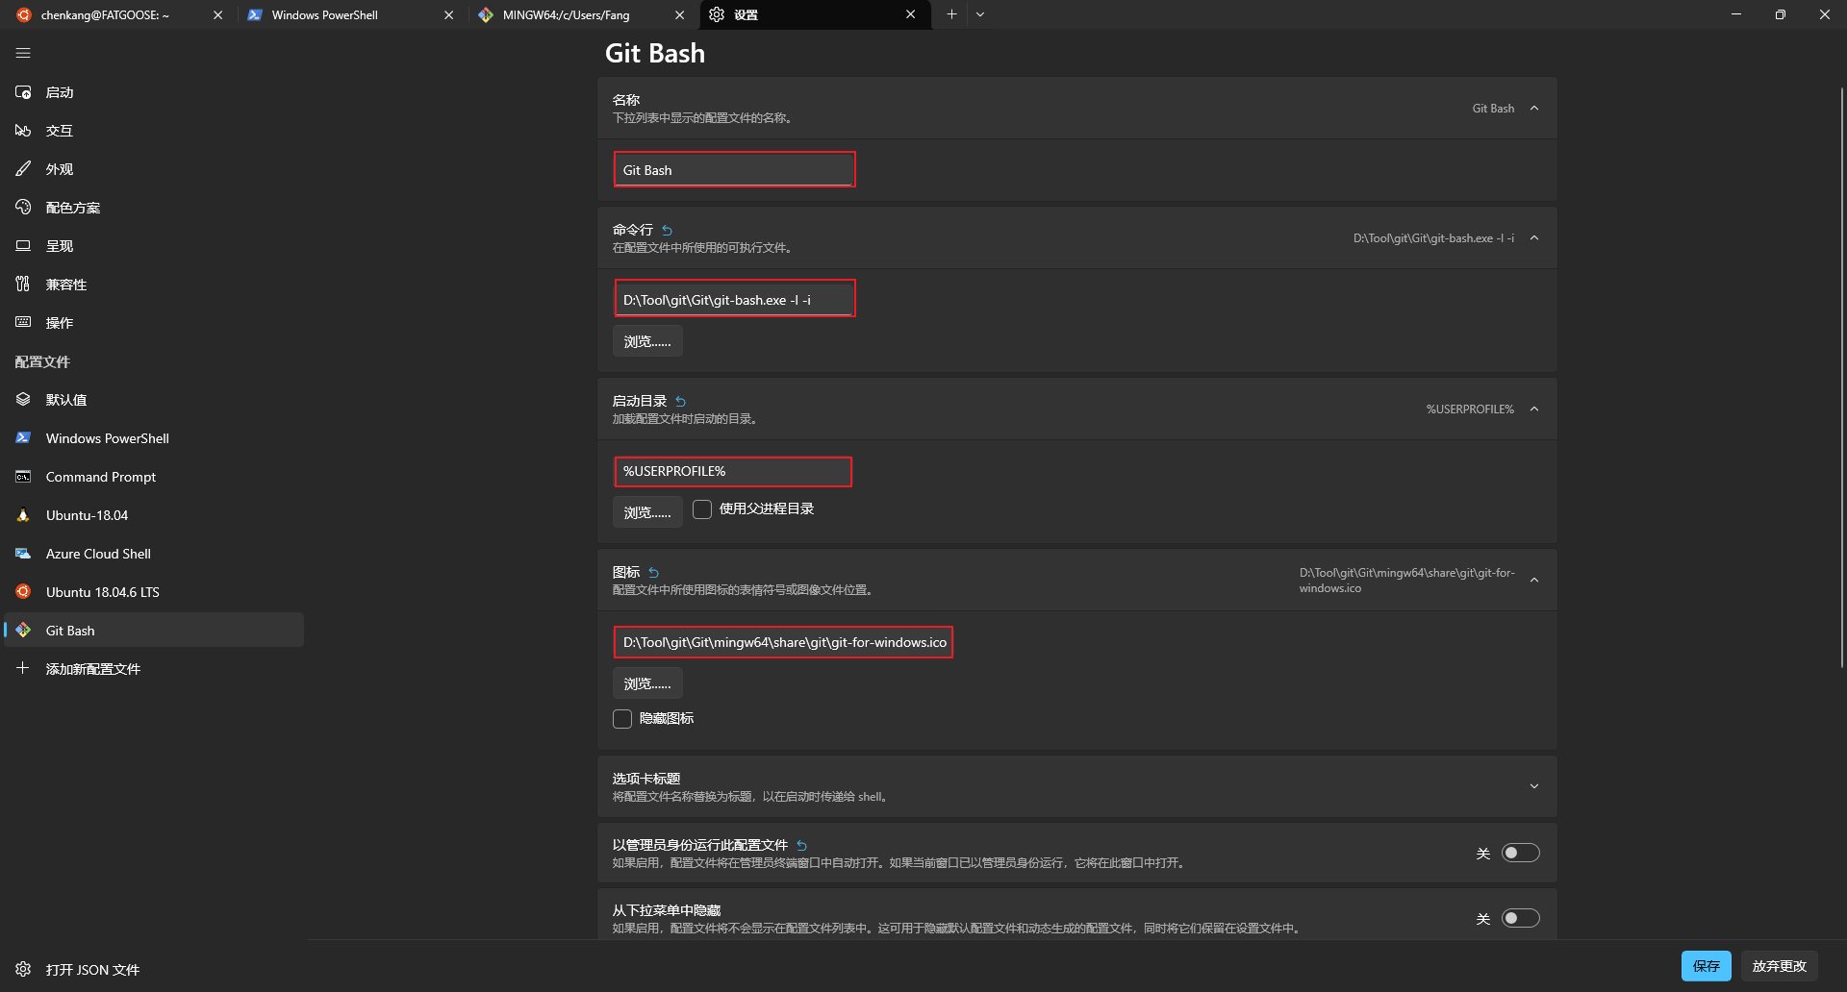Toggle run as administrator switch
The width and height of the screenshot is (1847, 992).
[1521, 853]
